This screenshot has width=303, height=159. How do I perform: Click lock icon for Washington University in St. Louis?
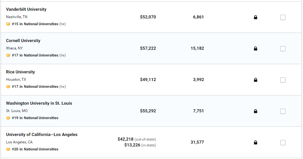pyautogui.click(x=255, y=111)
